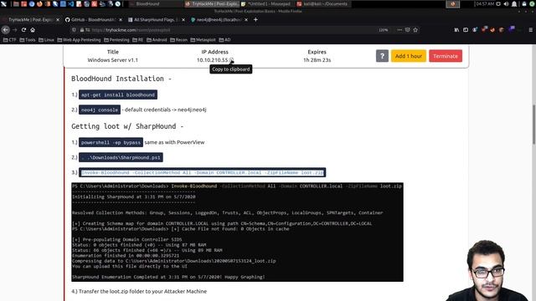Click the powershell -ep bypass code snippet
This screenshot has height=301, width=536.
pos(111,142)
